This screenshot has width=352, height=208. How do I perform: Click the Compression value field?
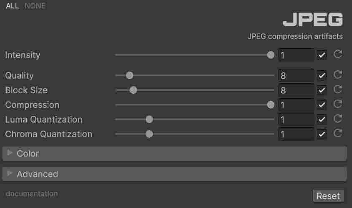point(296,105)
